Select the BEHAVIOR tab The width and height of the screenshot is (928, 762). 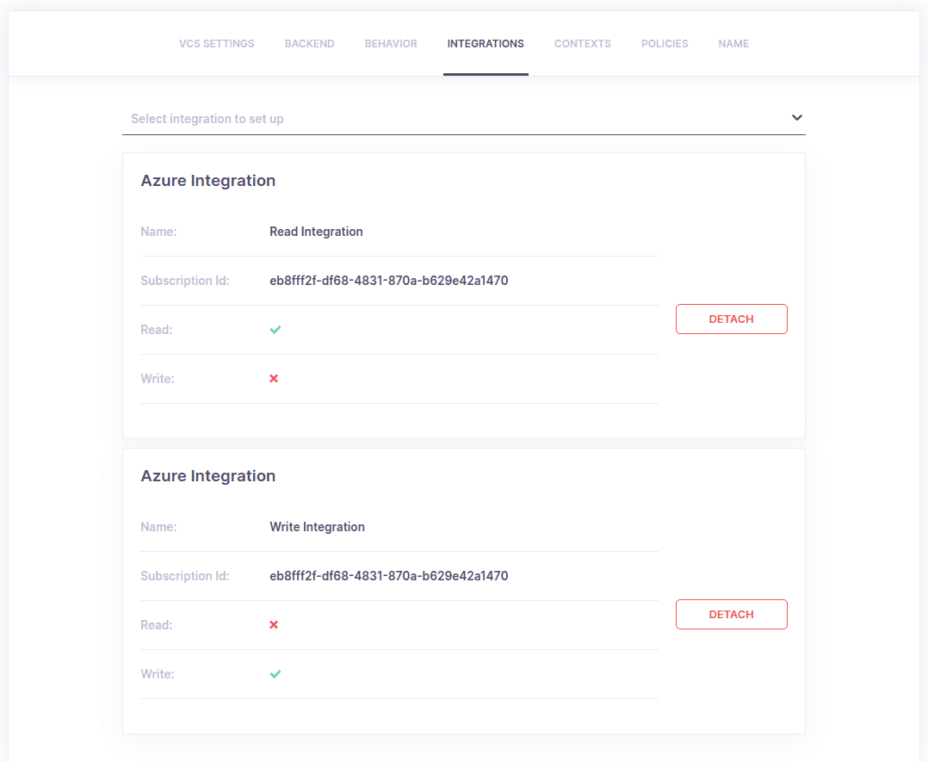coord(391,43)
